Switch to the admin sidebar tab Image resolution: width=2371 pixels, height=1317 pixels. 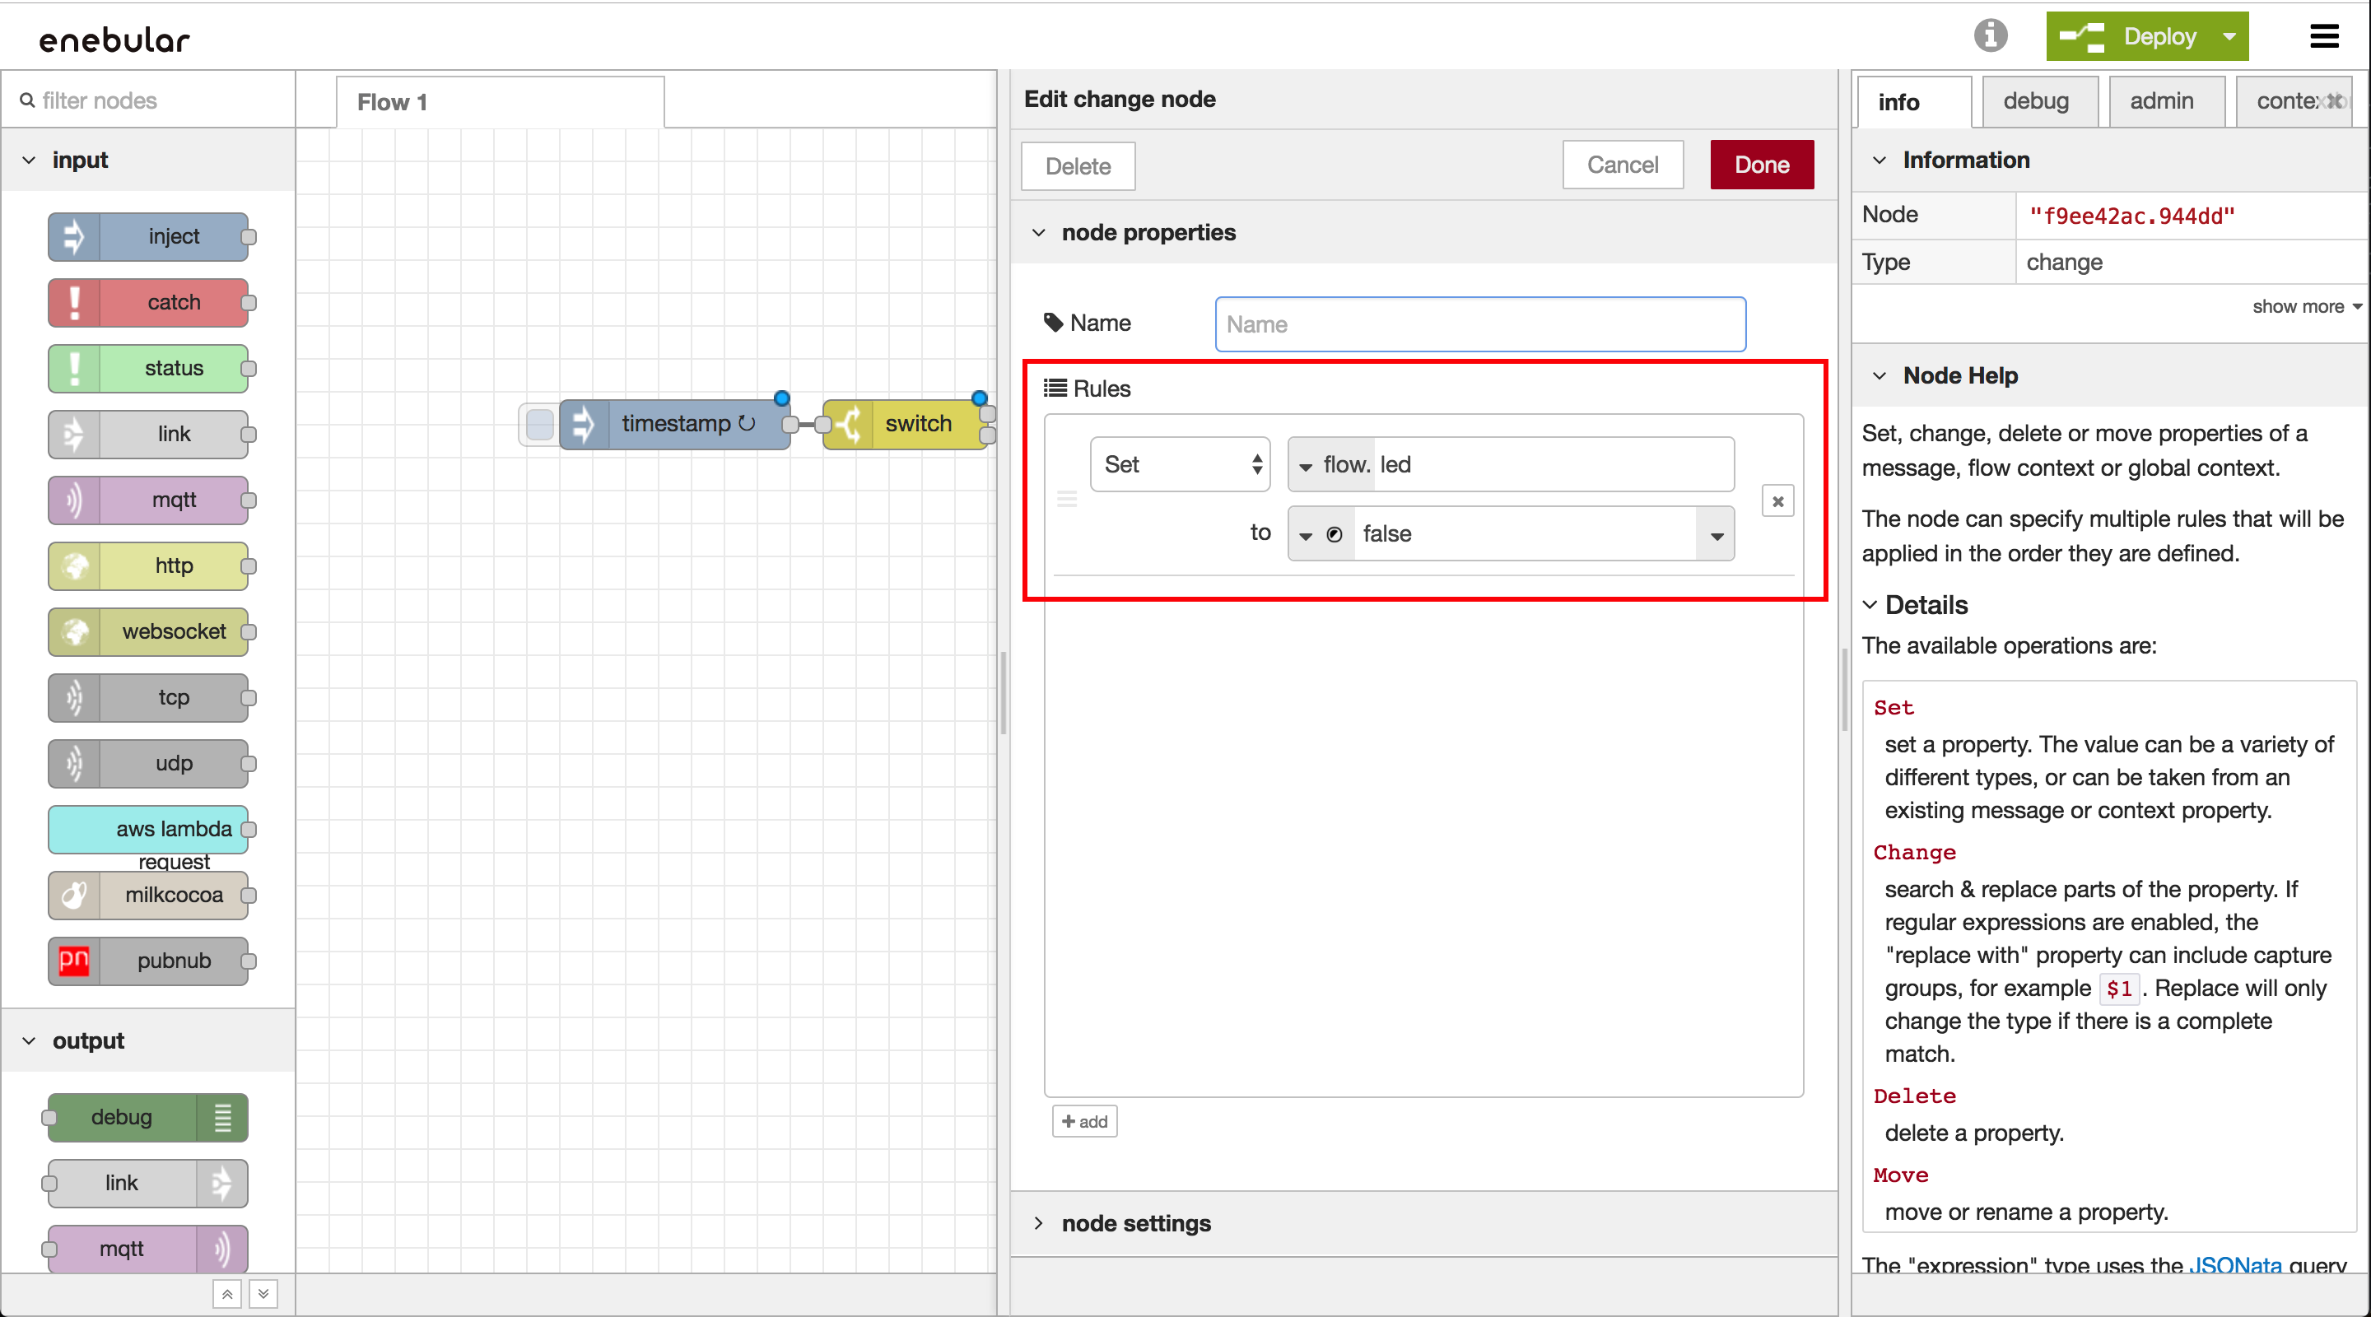pos(2161,101)
